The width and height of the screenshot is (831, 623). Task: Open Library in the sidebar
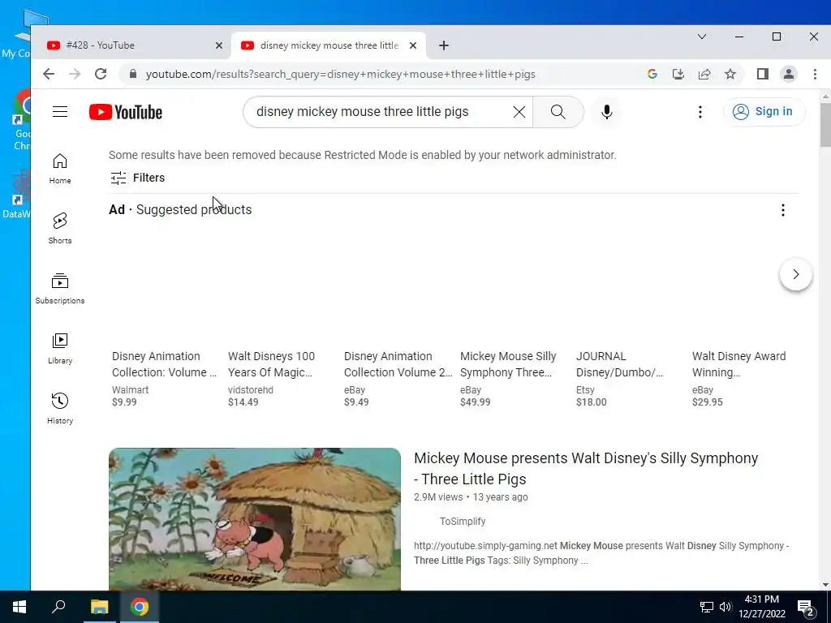(60, 349)
